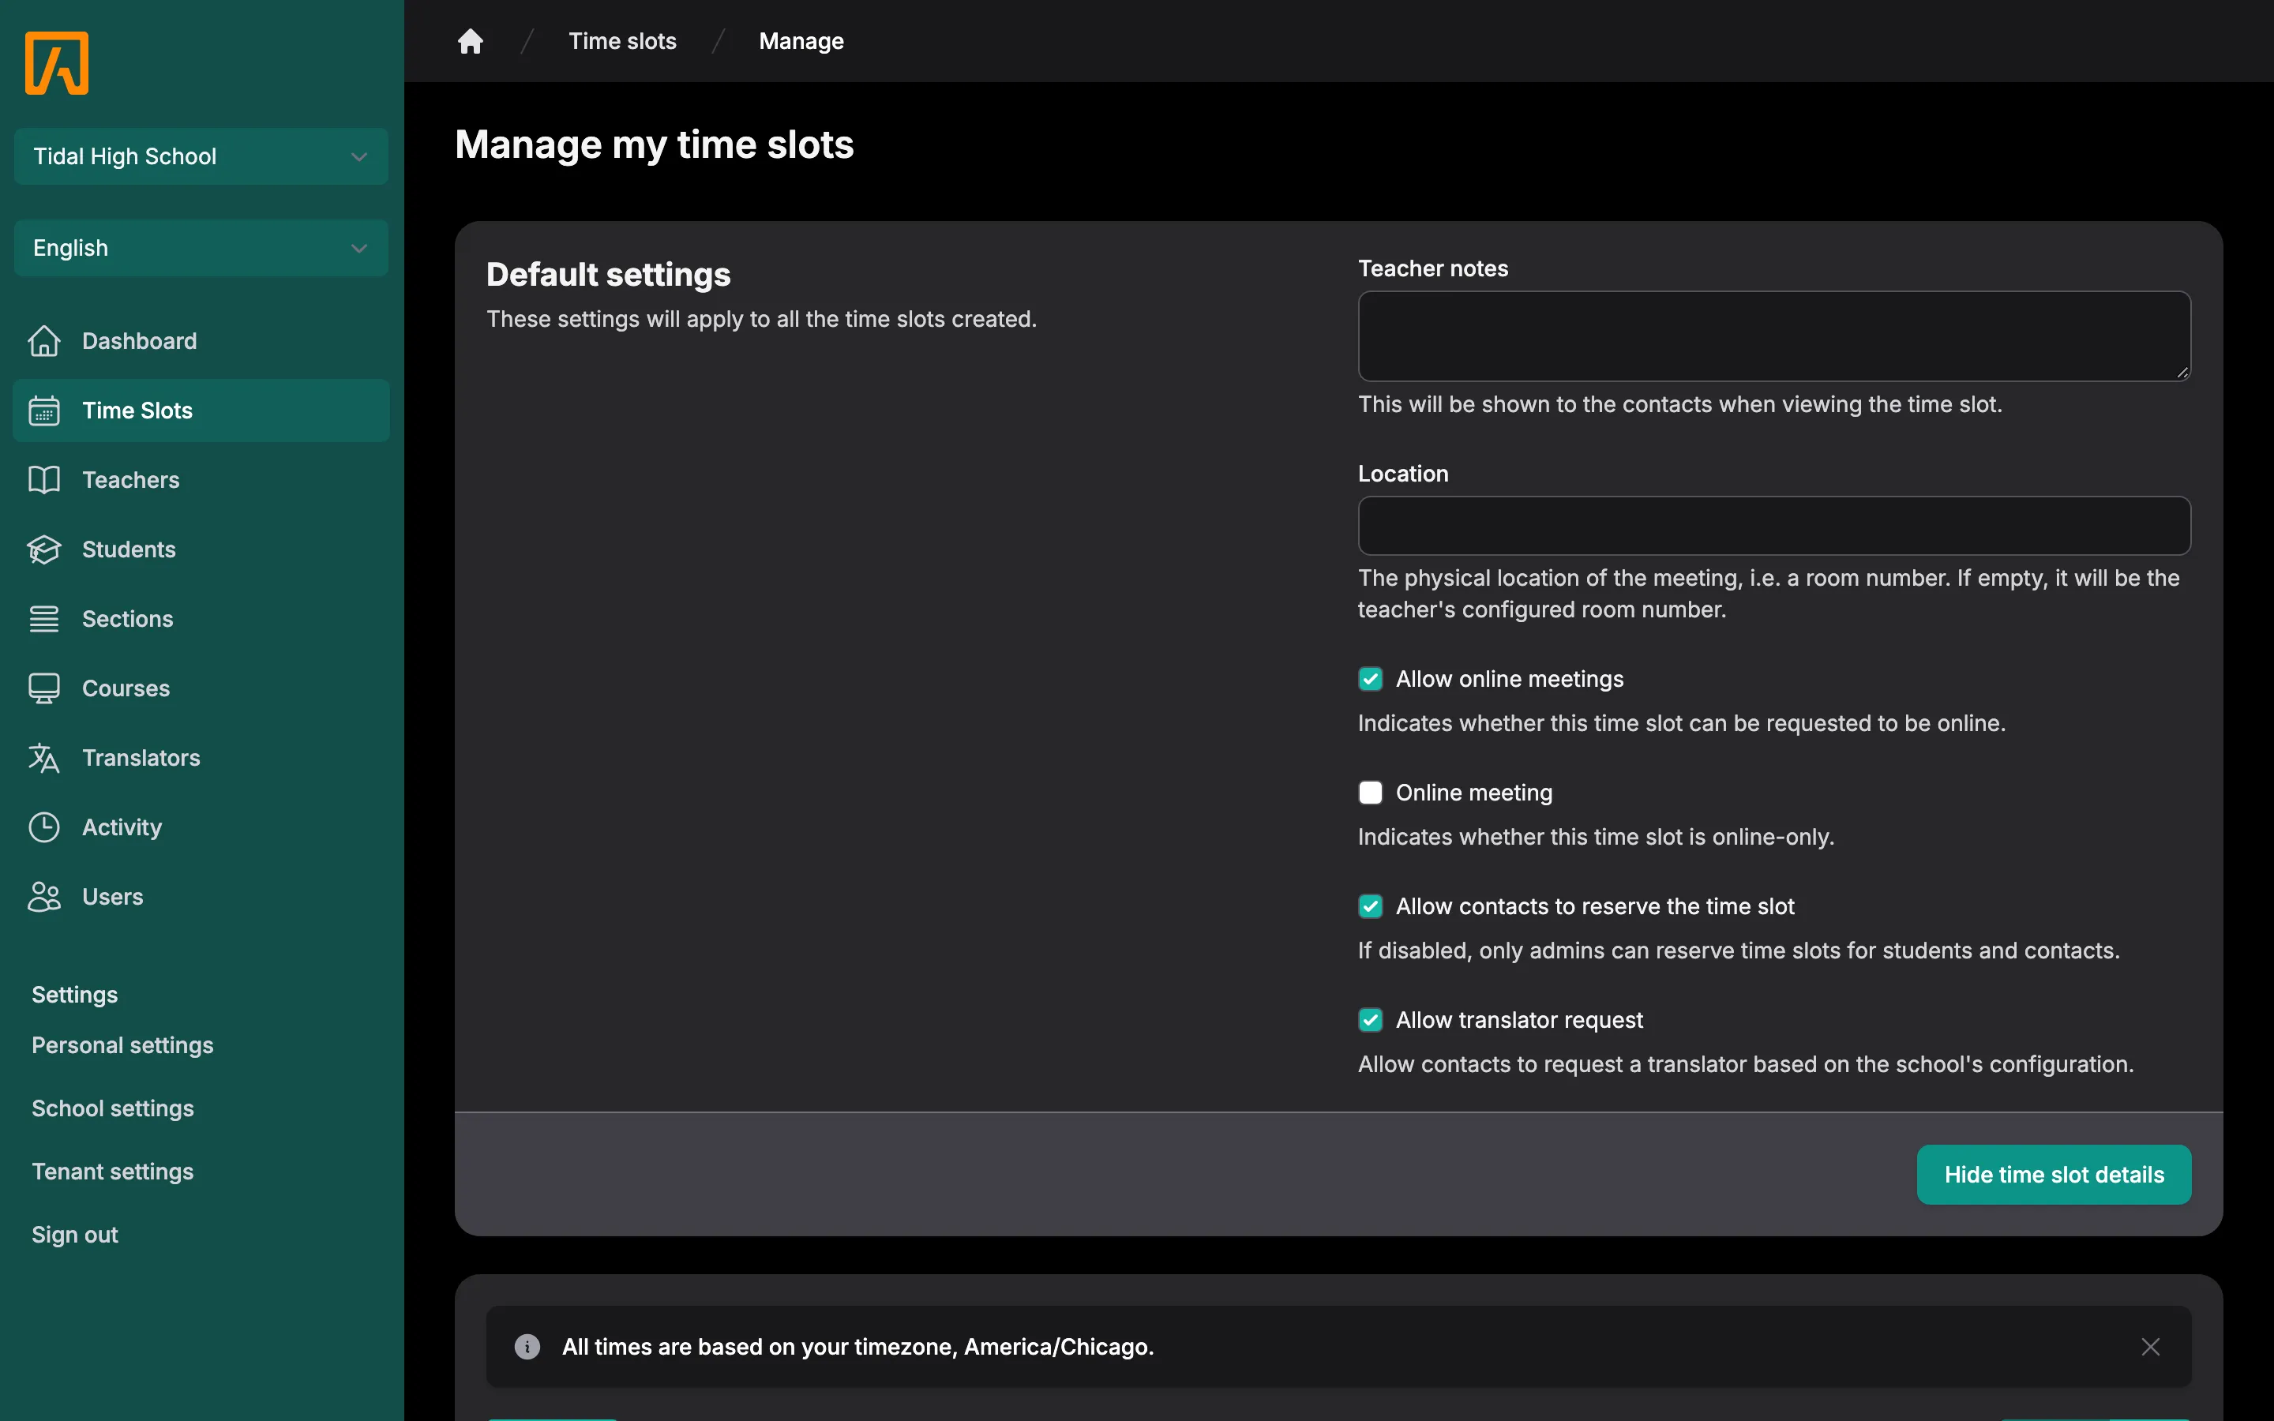The width and height of the screenshot is (2274, 1421).
Task: Go to Teachers page
Action: 201,480
